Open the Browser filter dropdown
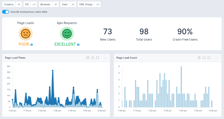This screenshot has width=224, height=119. (48, 5)
